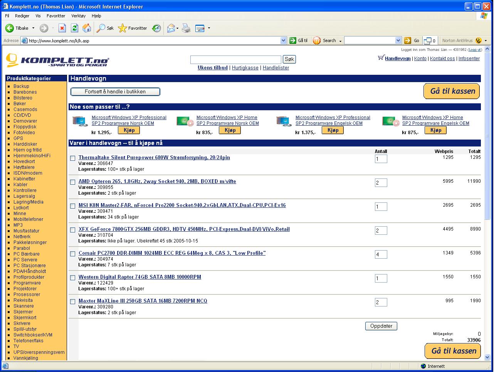Open the Fil menu
This screenshot has height=372, width=494.
[7, 16]
